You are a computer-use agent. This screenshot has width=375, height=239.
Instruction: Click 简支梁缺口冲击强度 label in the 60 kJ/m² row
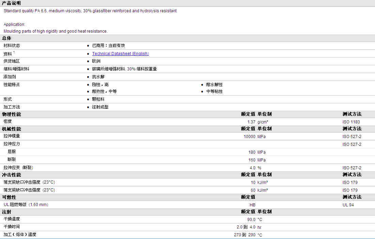click(x=29, y=190)
